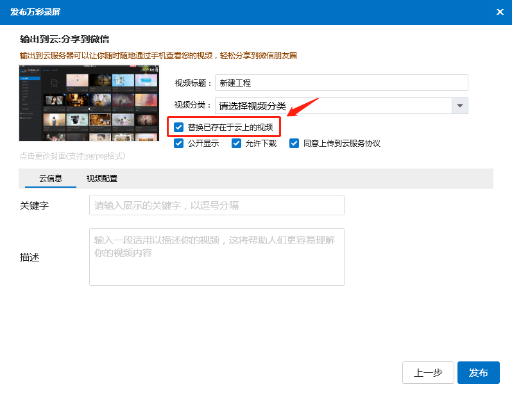Screen dimensions: 512x396
Task: Switch to the 视频配置 tab
Action: point(102,179)
